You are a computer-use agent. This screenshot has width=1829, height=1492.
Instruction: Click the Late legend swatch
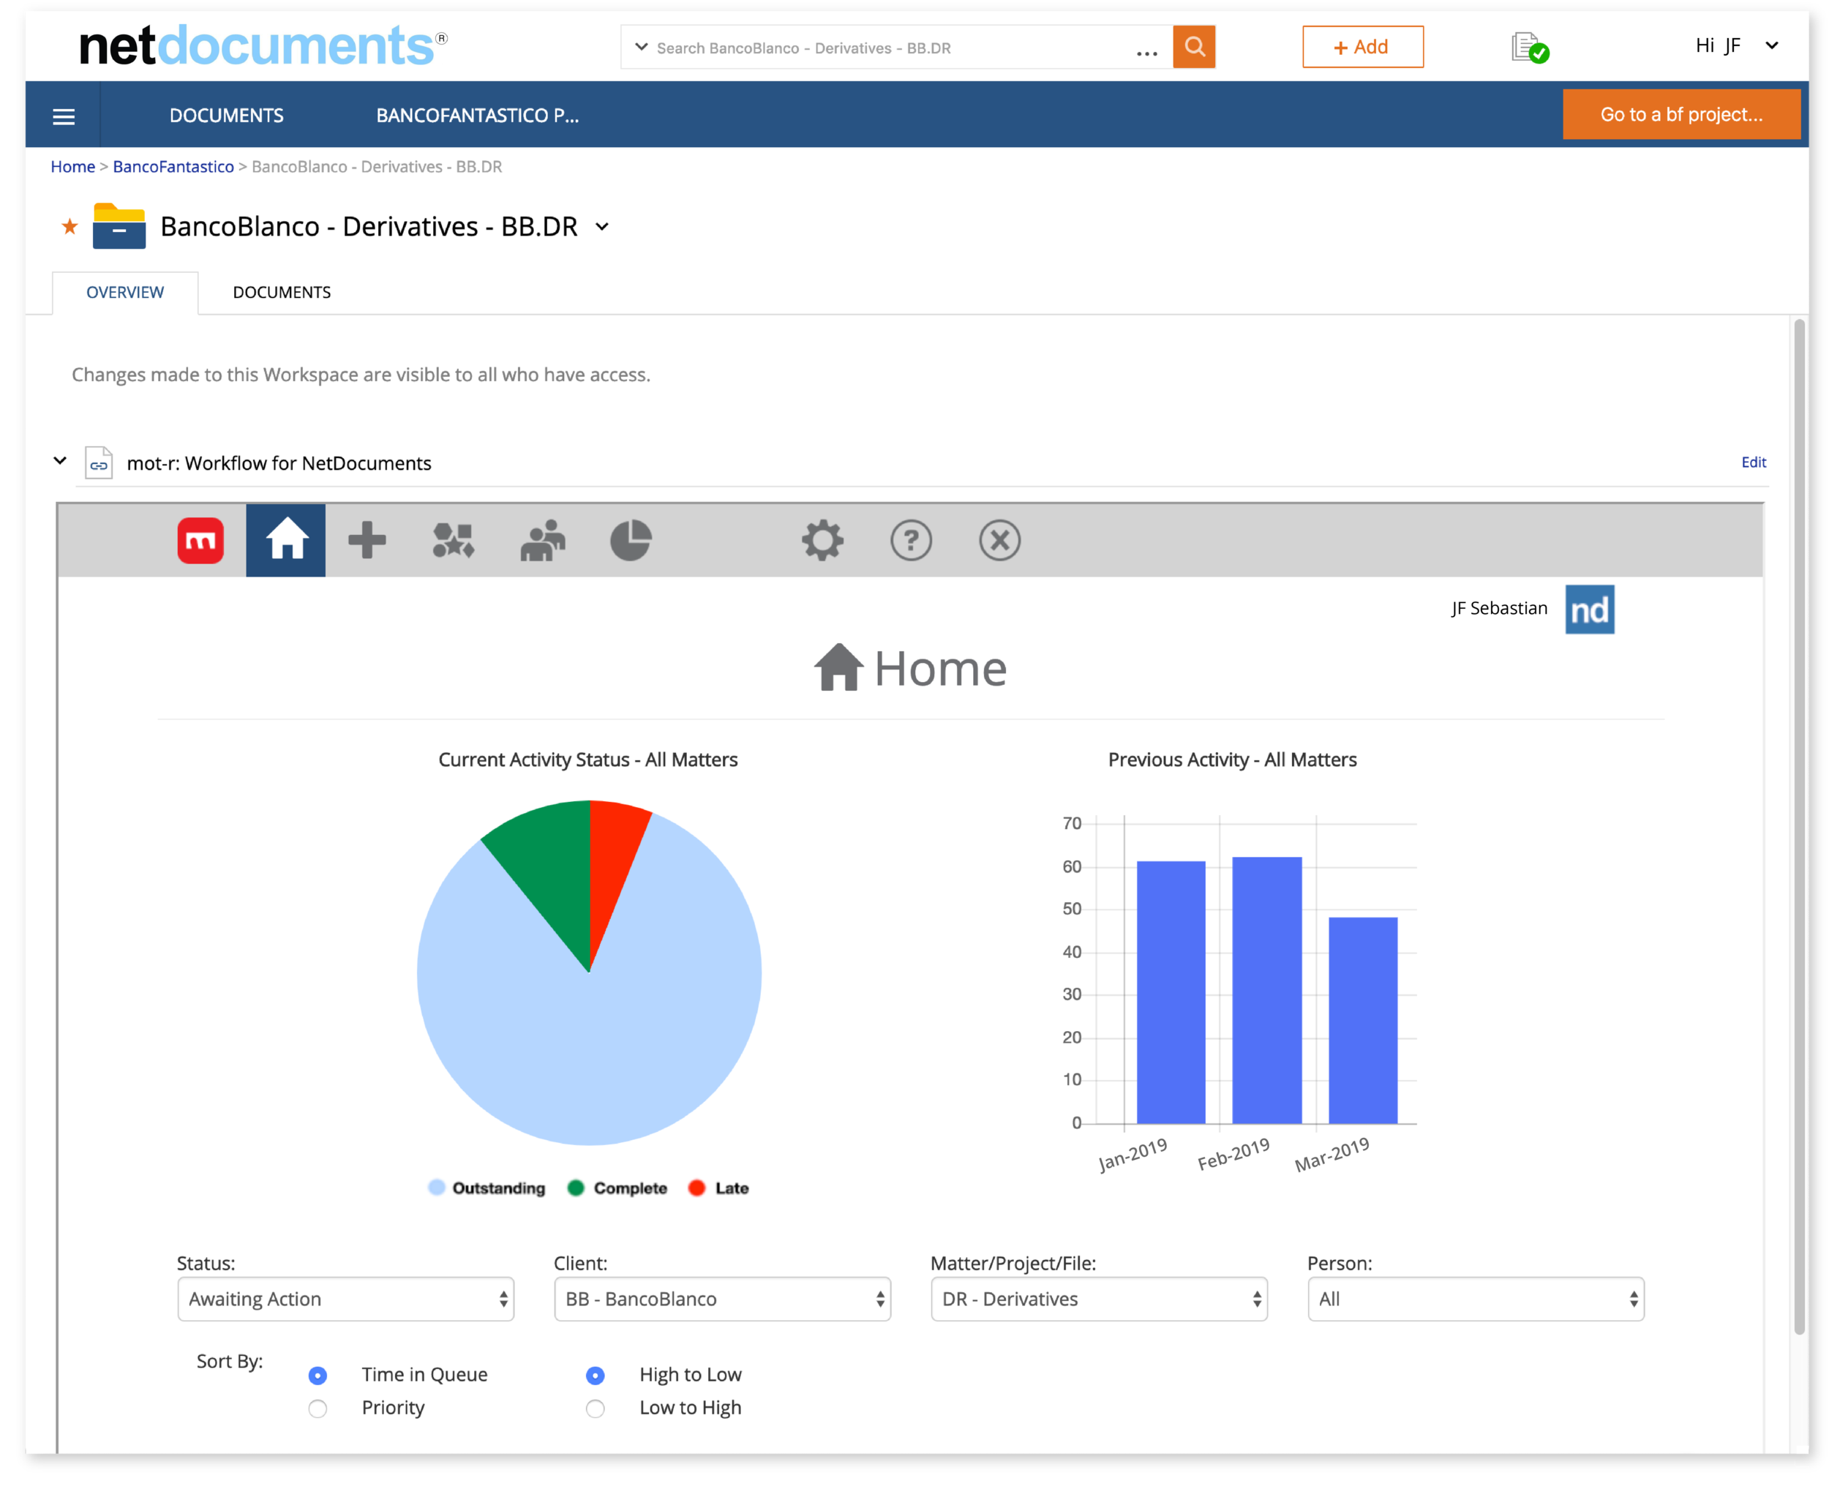click(x=696, y=1188)
